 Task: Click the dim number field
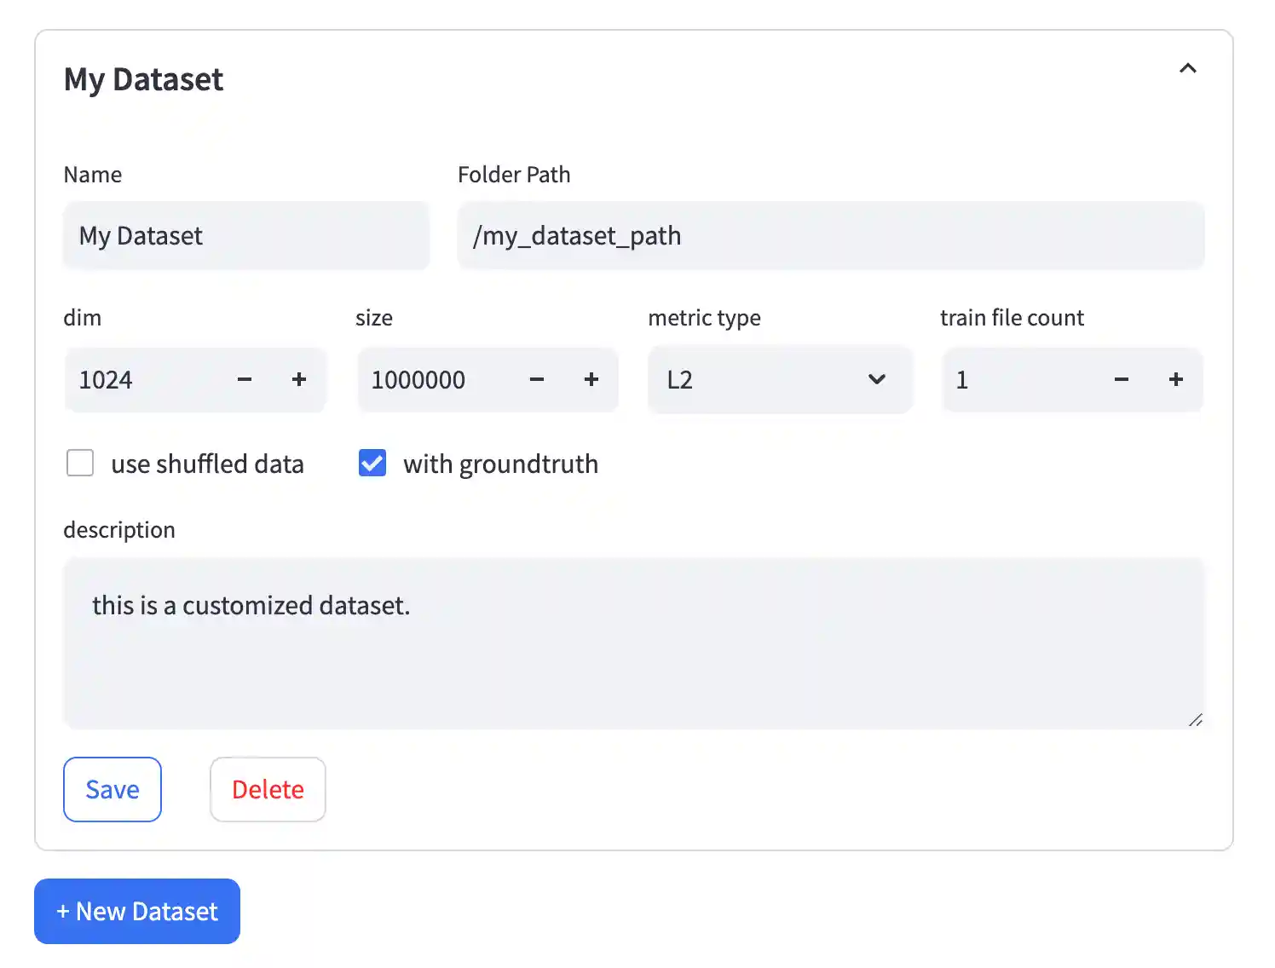tap(145, 380)
